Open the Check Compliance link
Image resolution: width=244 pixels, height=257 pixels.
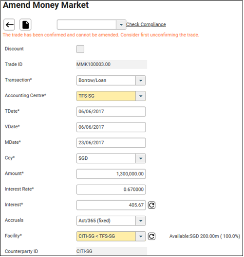(x=146, y=24)
